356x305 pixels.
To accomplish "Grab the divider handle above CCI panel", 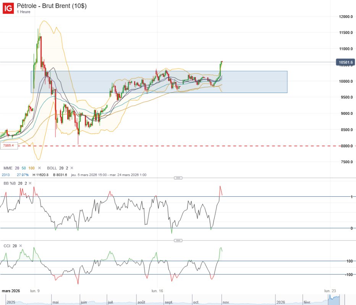I will click(x=178, y=241).
